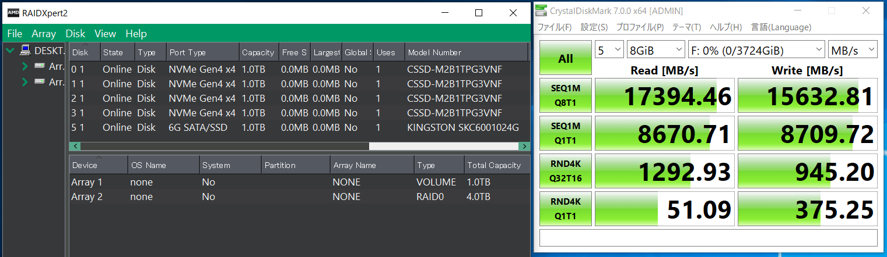
Task: Open the Array menu in RAIDXpert2
Action: coord(44,34)
